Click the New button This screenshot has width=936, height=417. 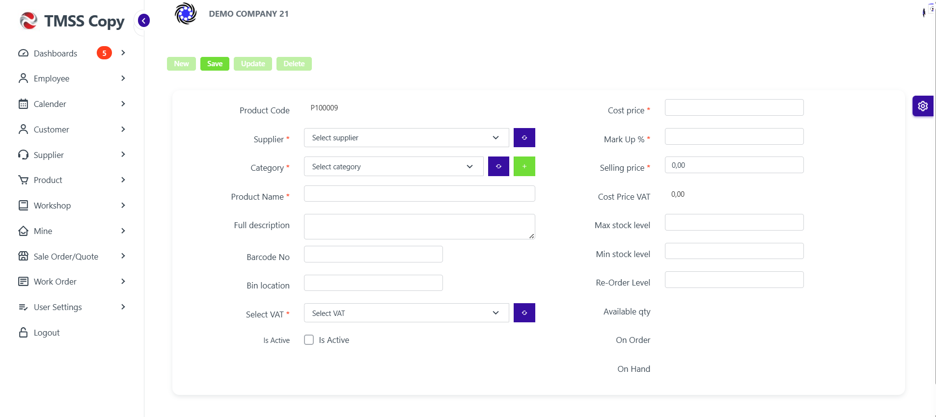181,64
